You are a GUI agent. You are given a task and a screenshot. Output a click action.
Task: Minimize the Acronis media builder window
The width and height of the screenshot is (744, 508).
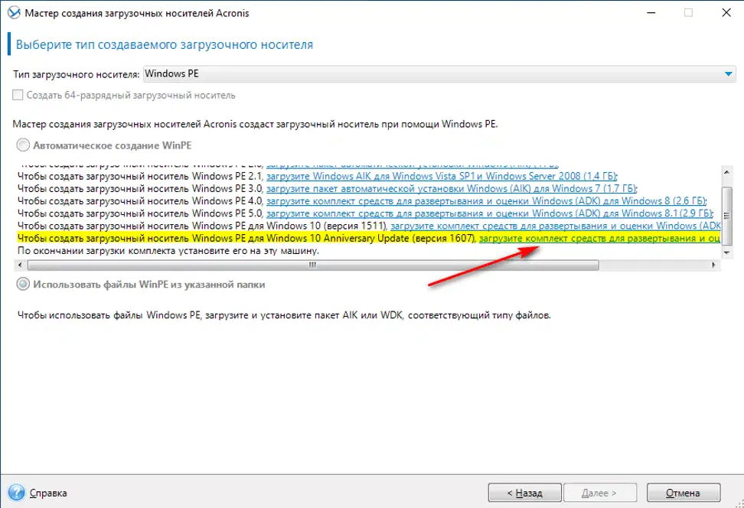(651, 13)
